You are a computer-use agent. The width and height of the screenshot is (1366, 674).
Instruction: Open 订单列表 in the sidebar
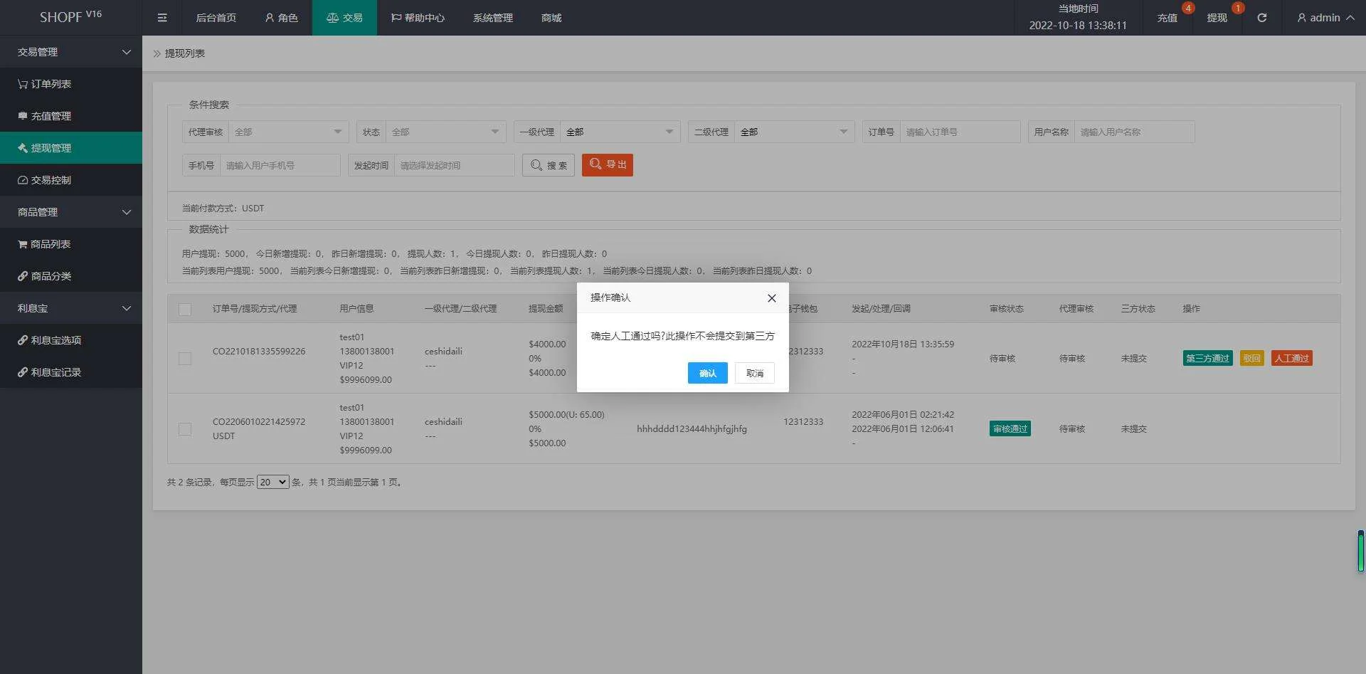[51, 84]
